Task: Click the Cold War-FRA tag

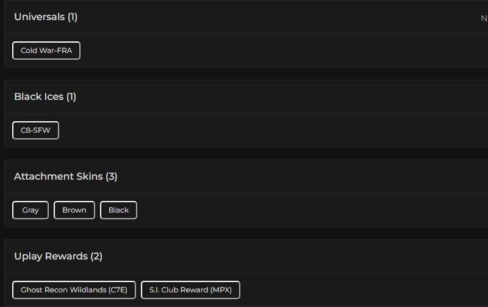Action: (46, 51)
